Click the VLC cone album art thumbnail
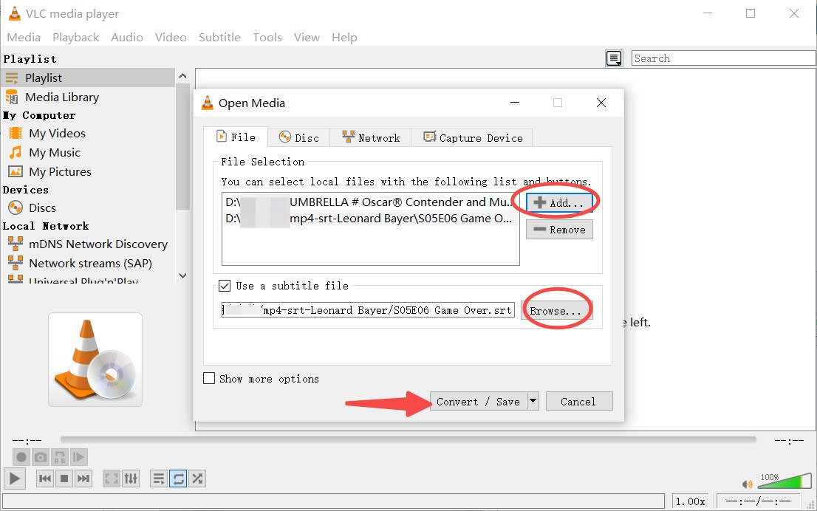This screenshot has height=511, width=817. [x=95, y=360]
